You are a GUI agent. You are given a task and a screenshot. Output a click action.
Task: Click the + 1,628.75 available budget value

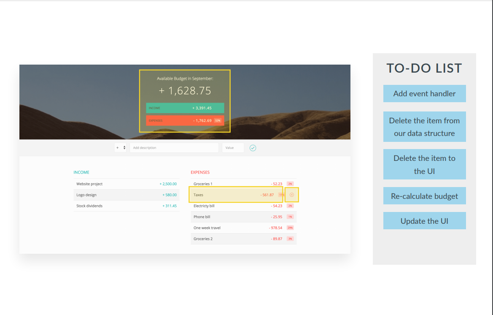[x=185, y=91]
